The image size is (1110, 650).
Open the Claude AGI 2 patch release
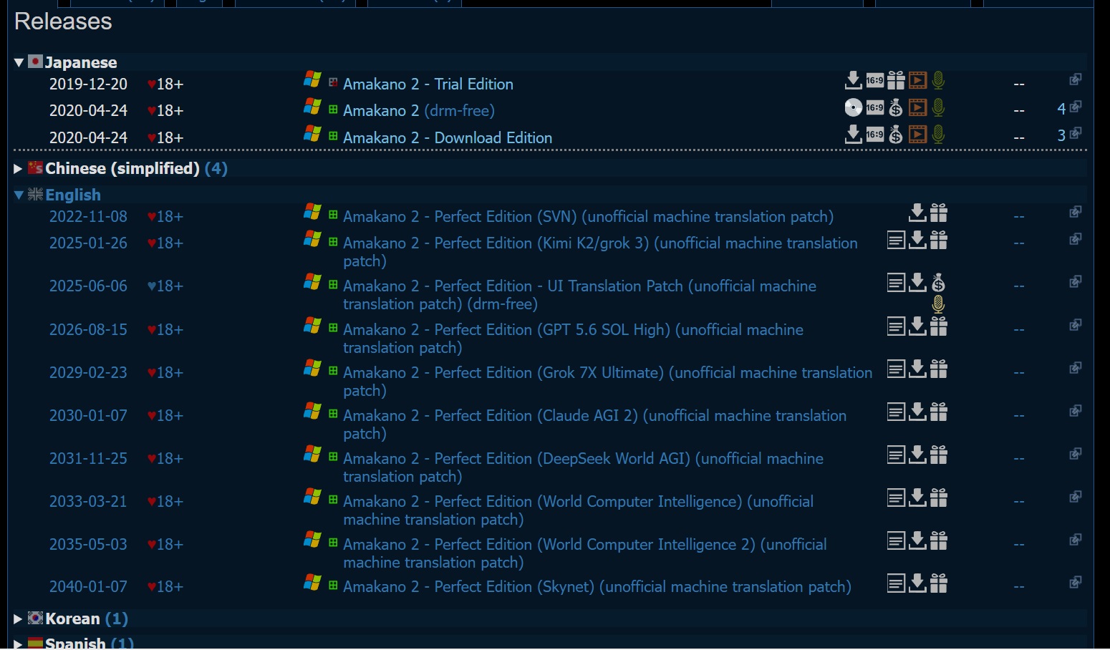tap(594, 425)
